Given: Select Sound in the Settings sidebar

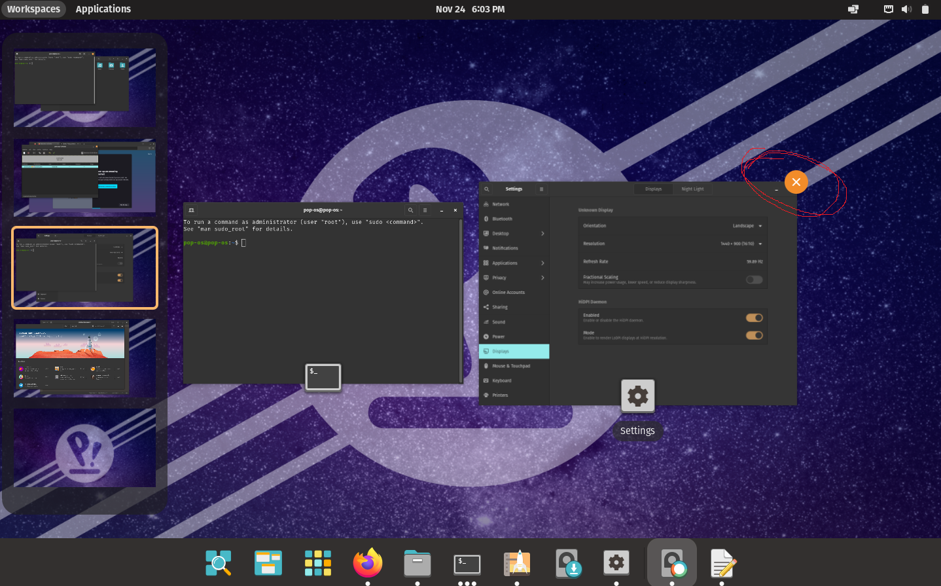Looking at the screenshot, I should coord(514,321).
